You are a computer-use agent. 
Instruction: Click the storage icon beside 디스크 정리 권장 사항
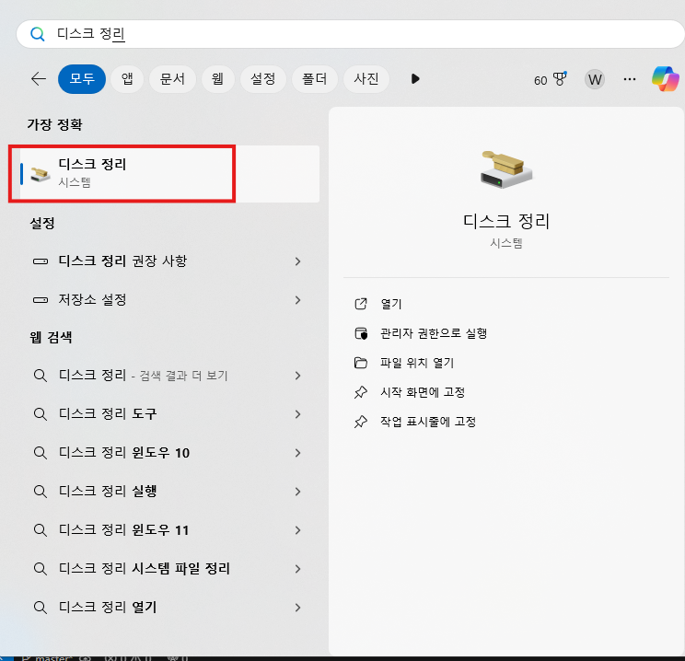pyautogui.click(x=41, y=261)
